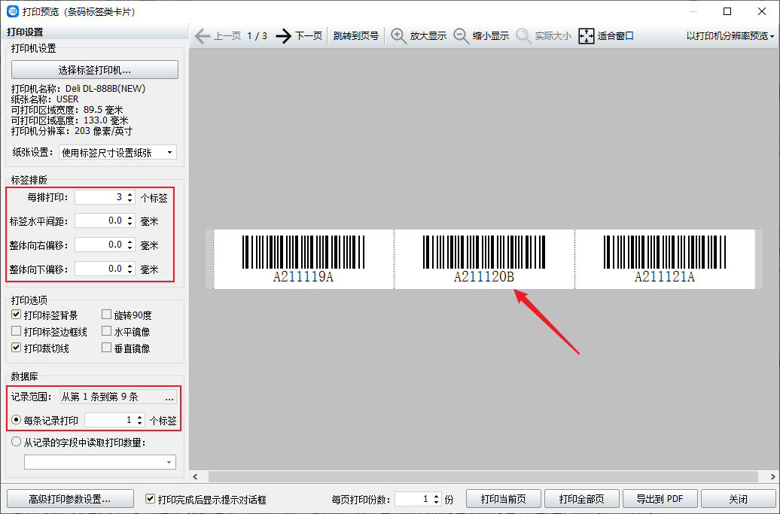Click 打印当前页 button

pyautogui.click(x=504, y=499)
